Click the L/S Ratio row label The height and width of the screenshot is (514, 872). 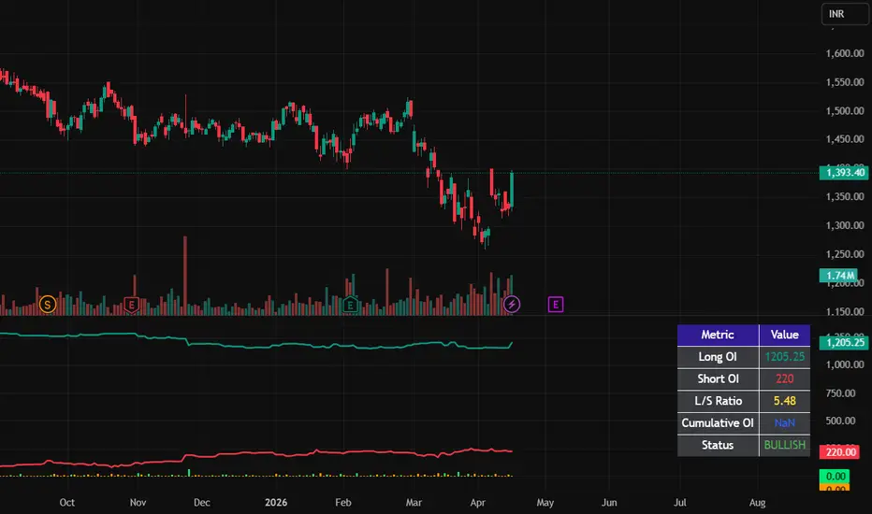click(718, 401)
